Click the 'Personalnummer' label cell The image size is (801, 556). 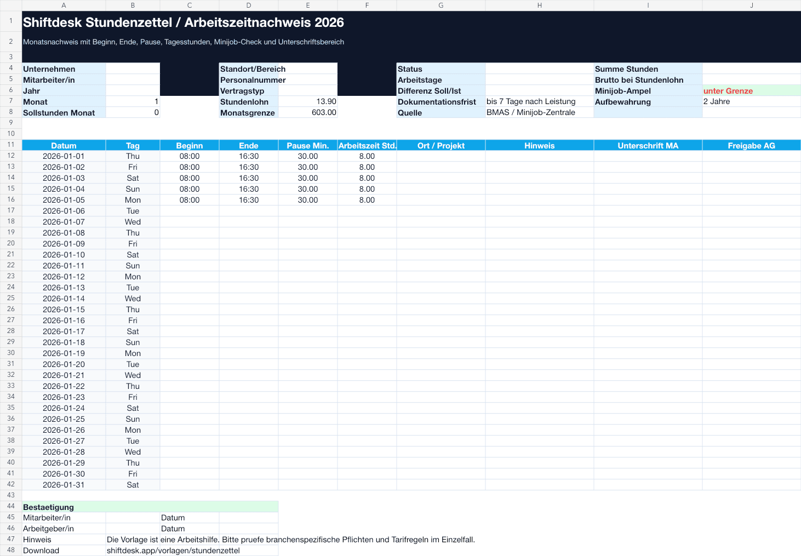(x=249, y=79)
